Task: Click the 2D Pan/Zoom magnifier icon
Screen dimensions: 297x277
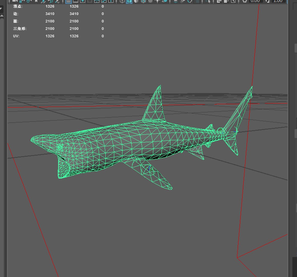Action: pos(51,1)
